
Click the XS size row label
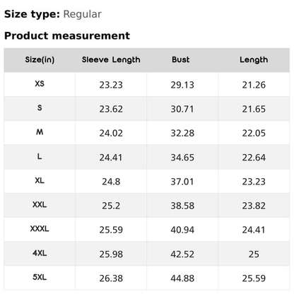click(40, 83)
